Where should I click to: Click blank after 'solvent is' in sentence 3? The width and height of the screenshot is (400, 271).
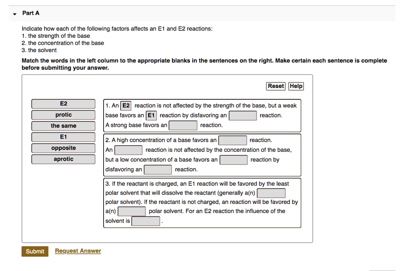[x=145, y=221]
